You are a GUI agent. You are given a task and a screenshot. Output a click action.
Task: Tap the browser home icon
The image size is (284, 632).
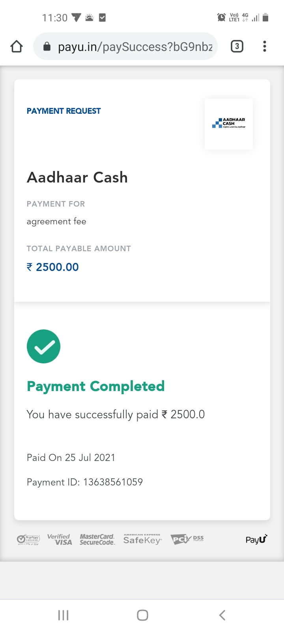(17, 47)
